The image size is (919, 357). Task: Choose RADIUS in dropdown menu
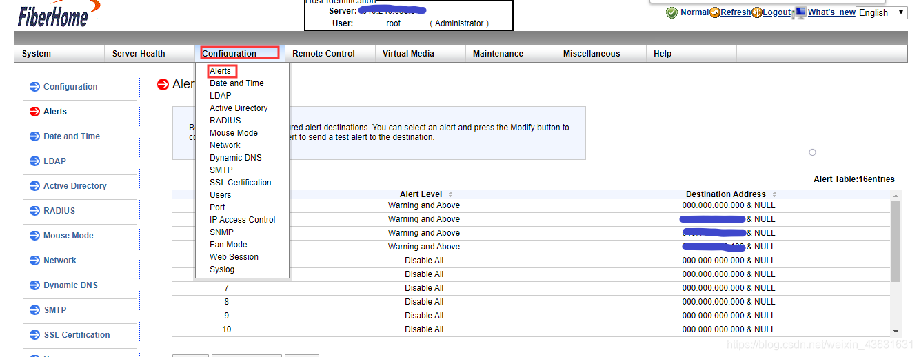[225, 121]
